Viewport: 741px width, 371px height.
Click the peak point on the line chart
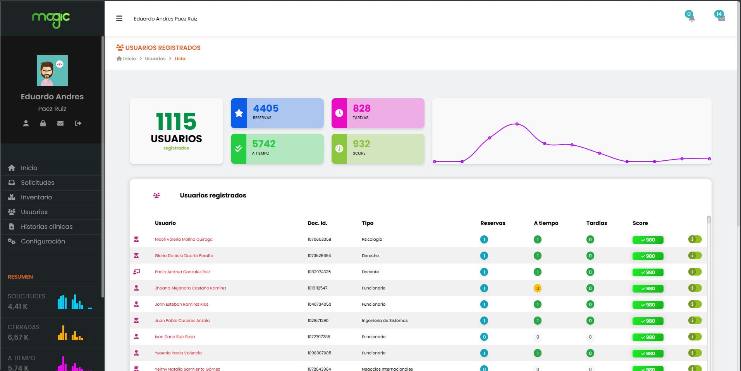click(517, 124)
